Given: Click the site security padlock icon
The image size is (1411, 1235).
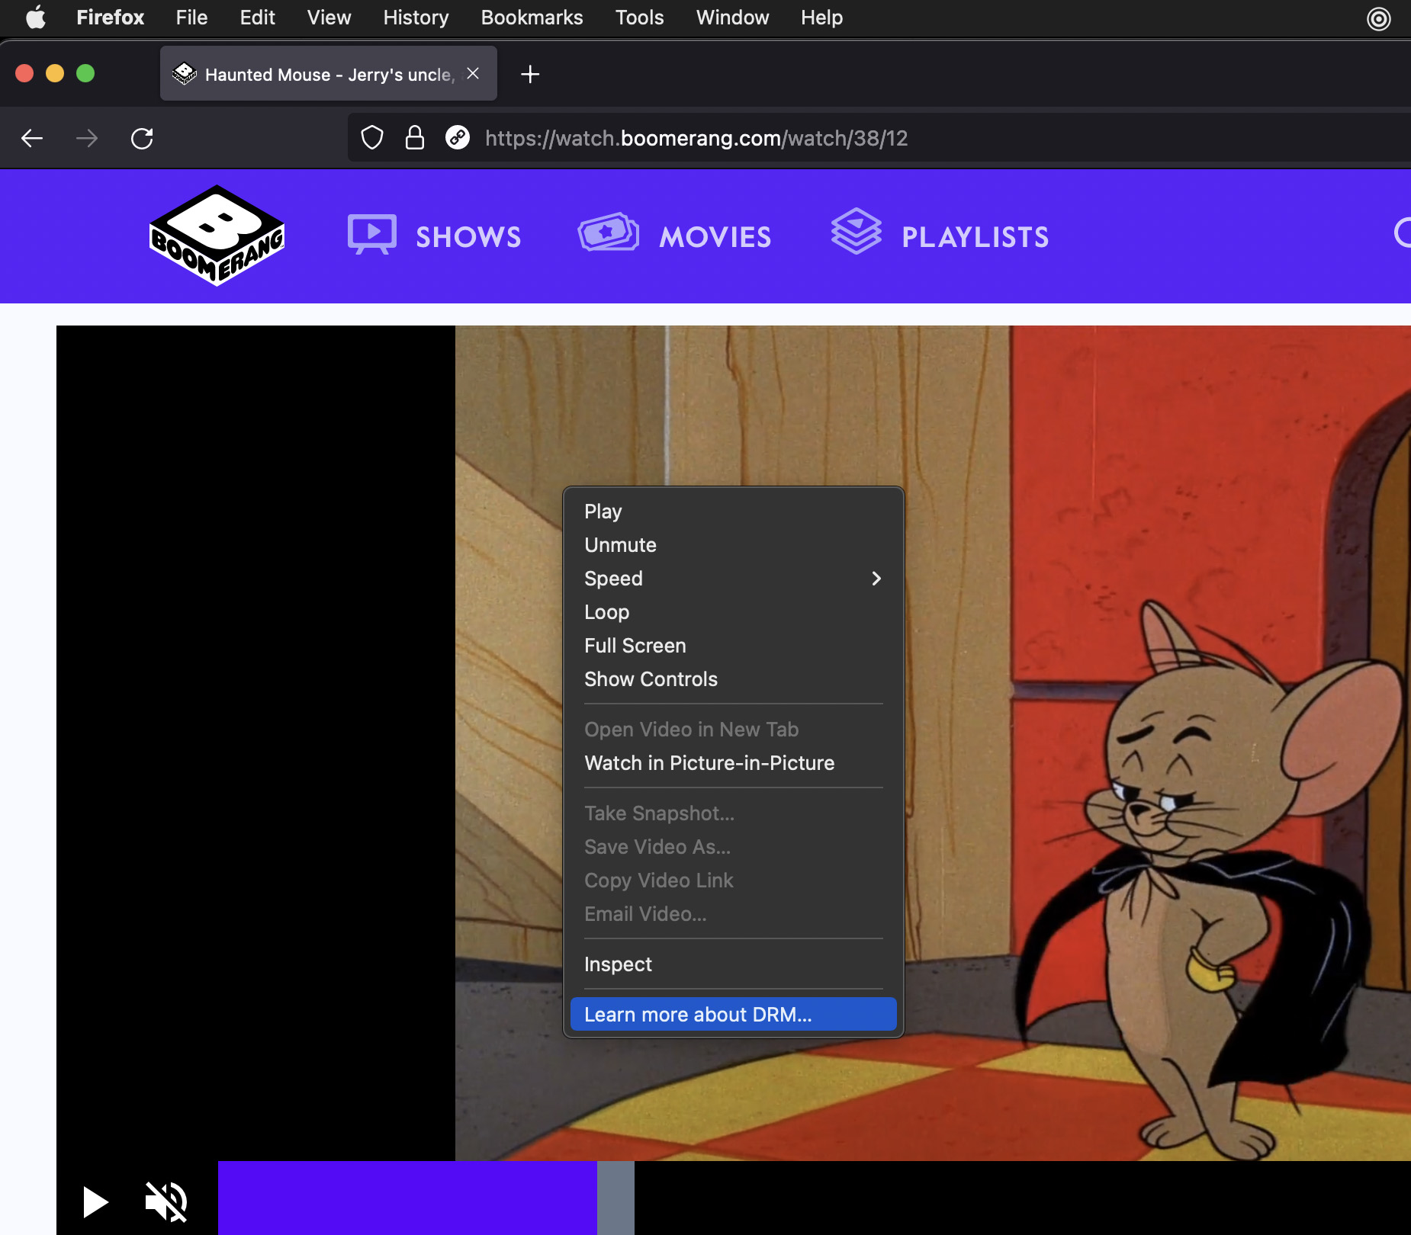Looking at the screenshot, I should click(x=414, y=138).
